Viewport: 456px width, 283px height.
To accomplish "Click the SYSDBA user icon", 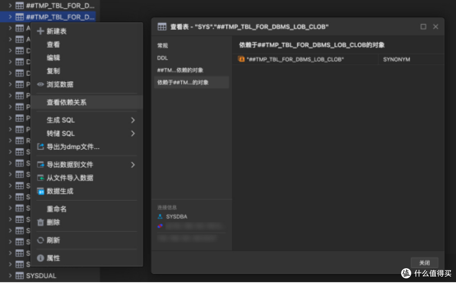I will [160, 217].
